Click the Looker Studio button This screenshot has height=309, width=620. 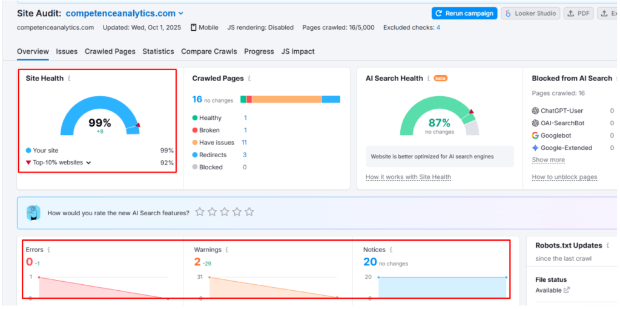530,13
